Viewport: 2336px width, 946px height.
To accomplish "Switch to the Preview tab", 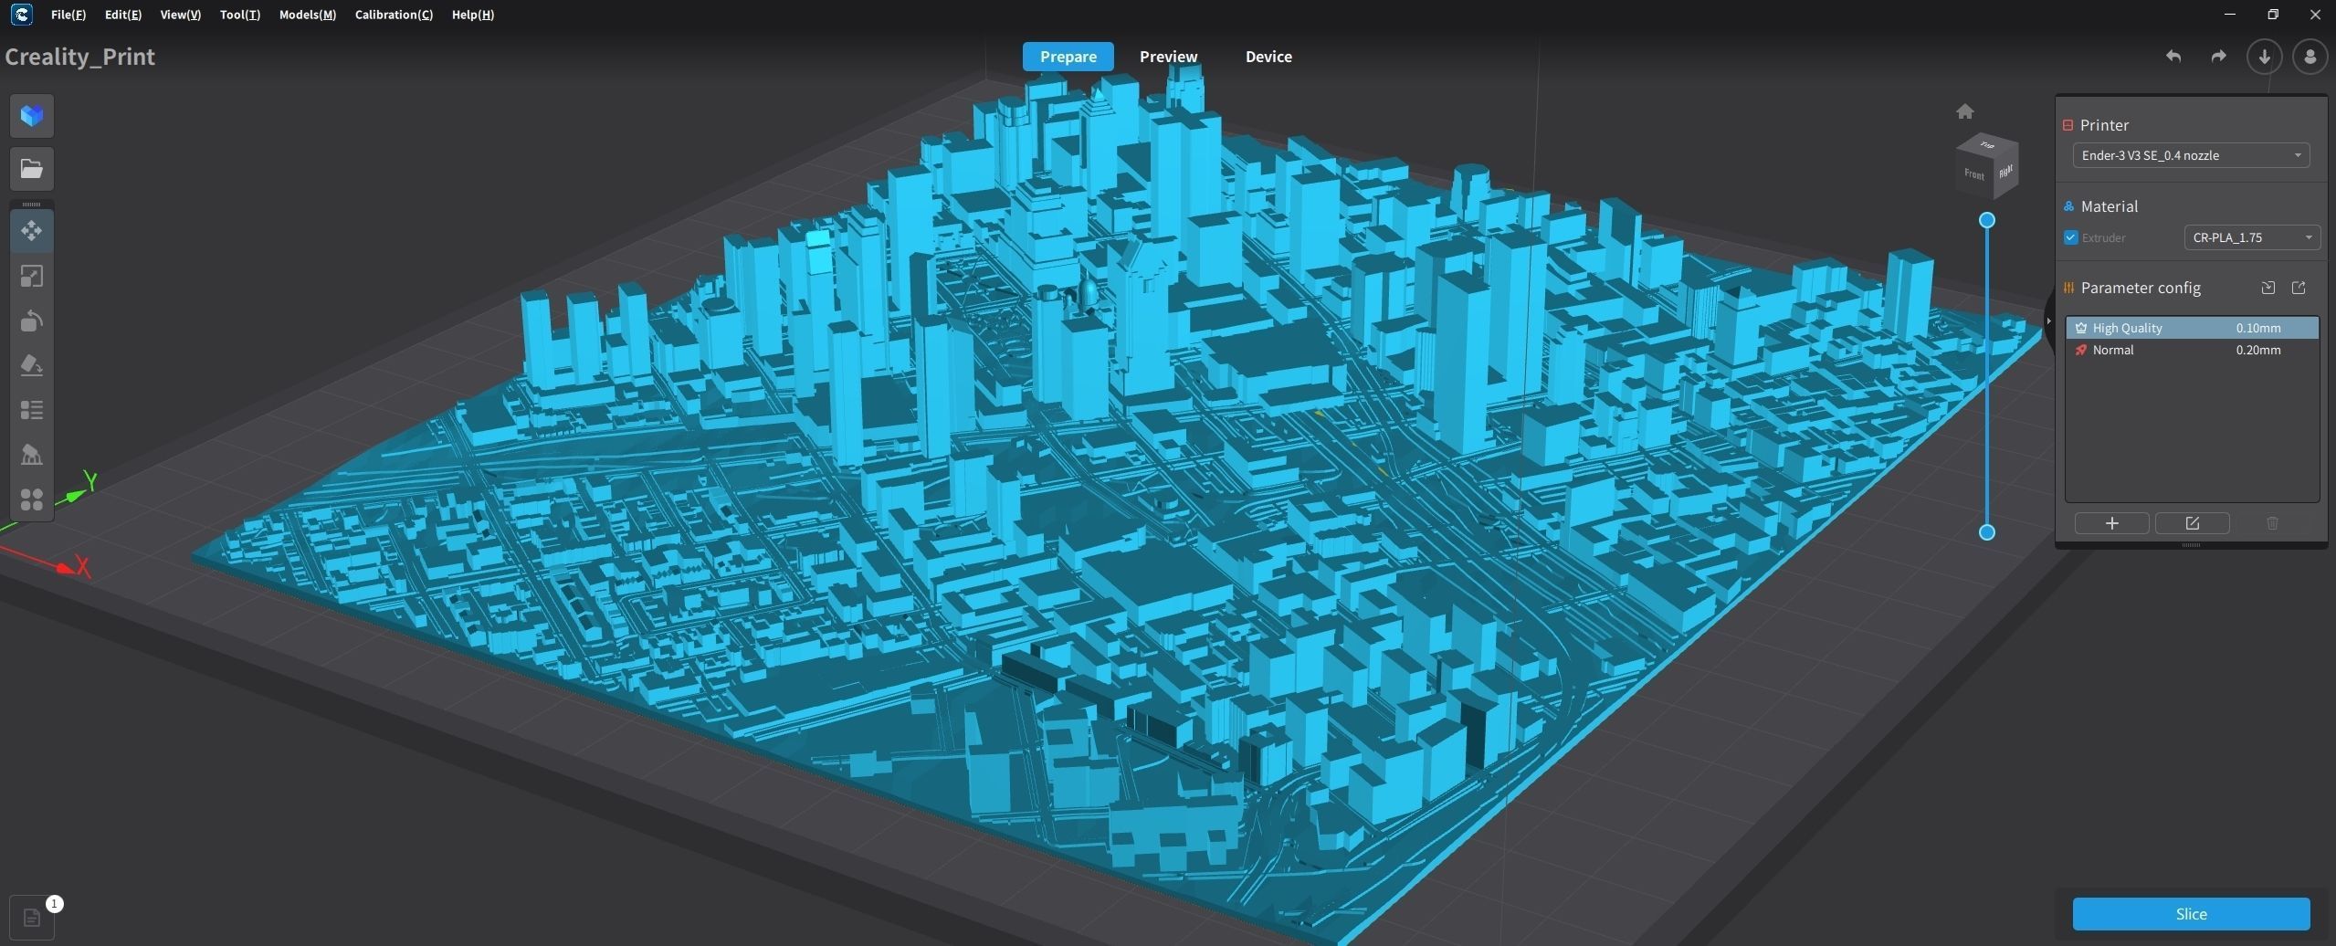I will pyautogui.click(x=1169, y=57).
